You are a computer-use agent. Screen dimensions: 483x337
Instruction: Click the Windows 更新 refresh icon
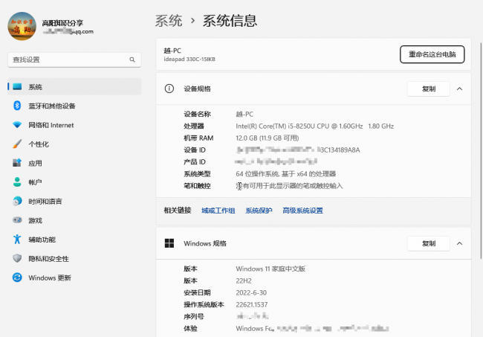click(17, 277)
